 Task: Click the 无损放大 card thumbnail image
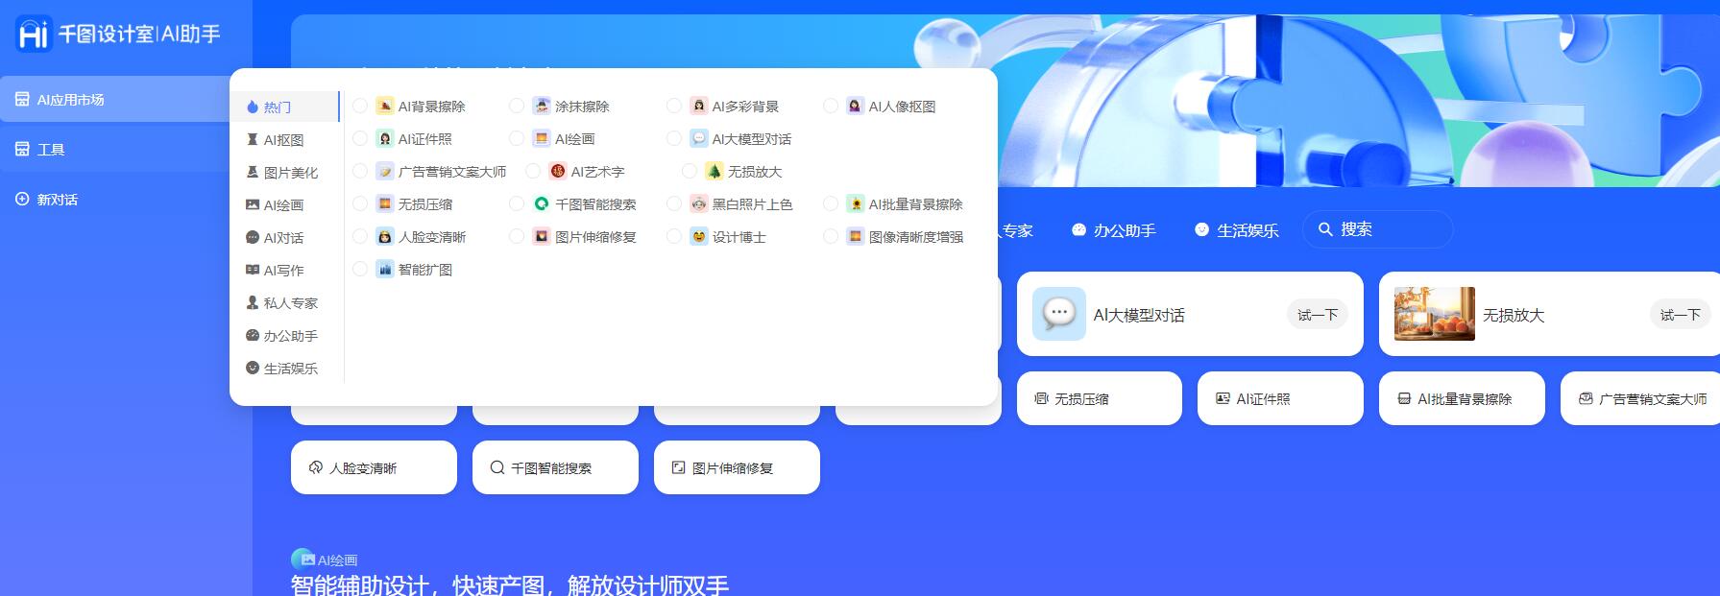pyautogui.click(x=1434, y=314)
